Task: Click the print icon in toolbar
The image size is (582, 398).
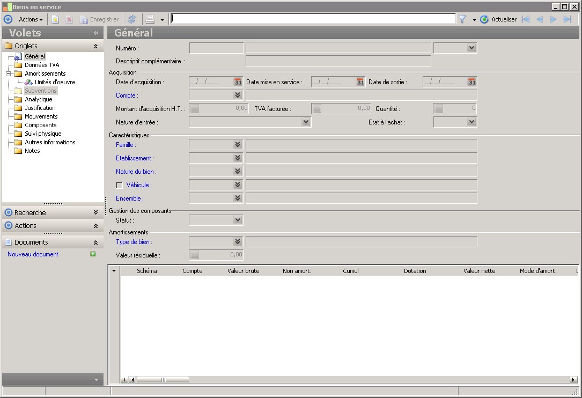Action: click(x=150, y=19)
